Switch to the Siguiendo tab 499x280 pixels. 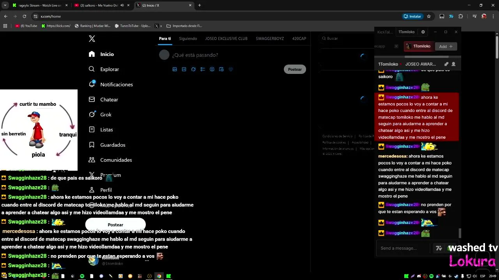pos(188,38)
